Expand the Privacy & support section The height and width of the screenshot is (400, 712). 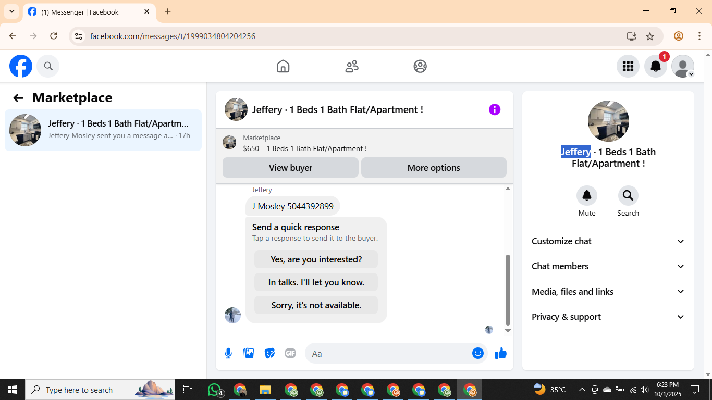coord(608,317)
